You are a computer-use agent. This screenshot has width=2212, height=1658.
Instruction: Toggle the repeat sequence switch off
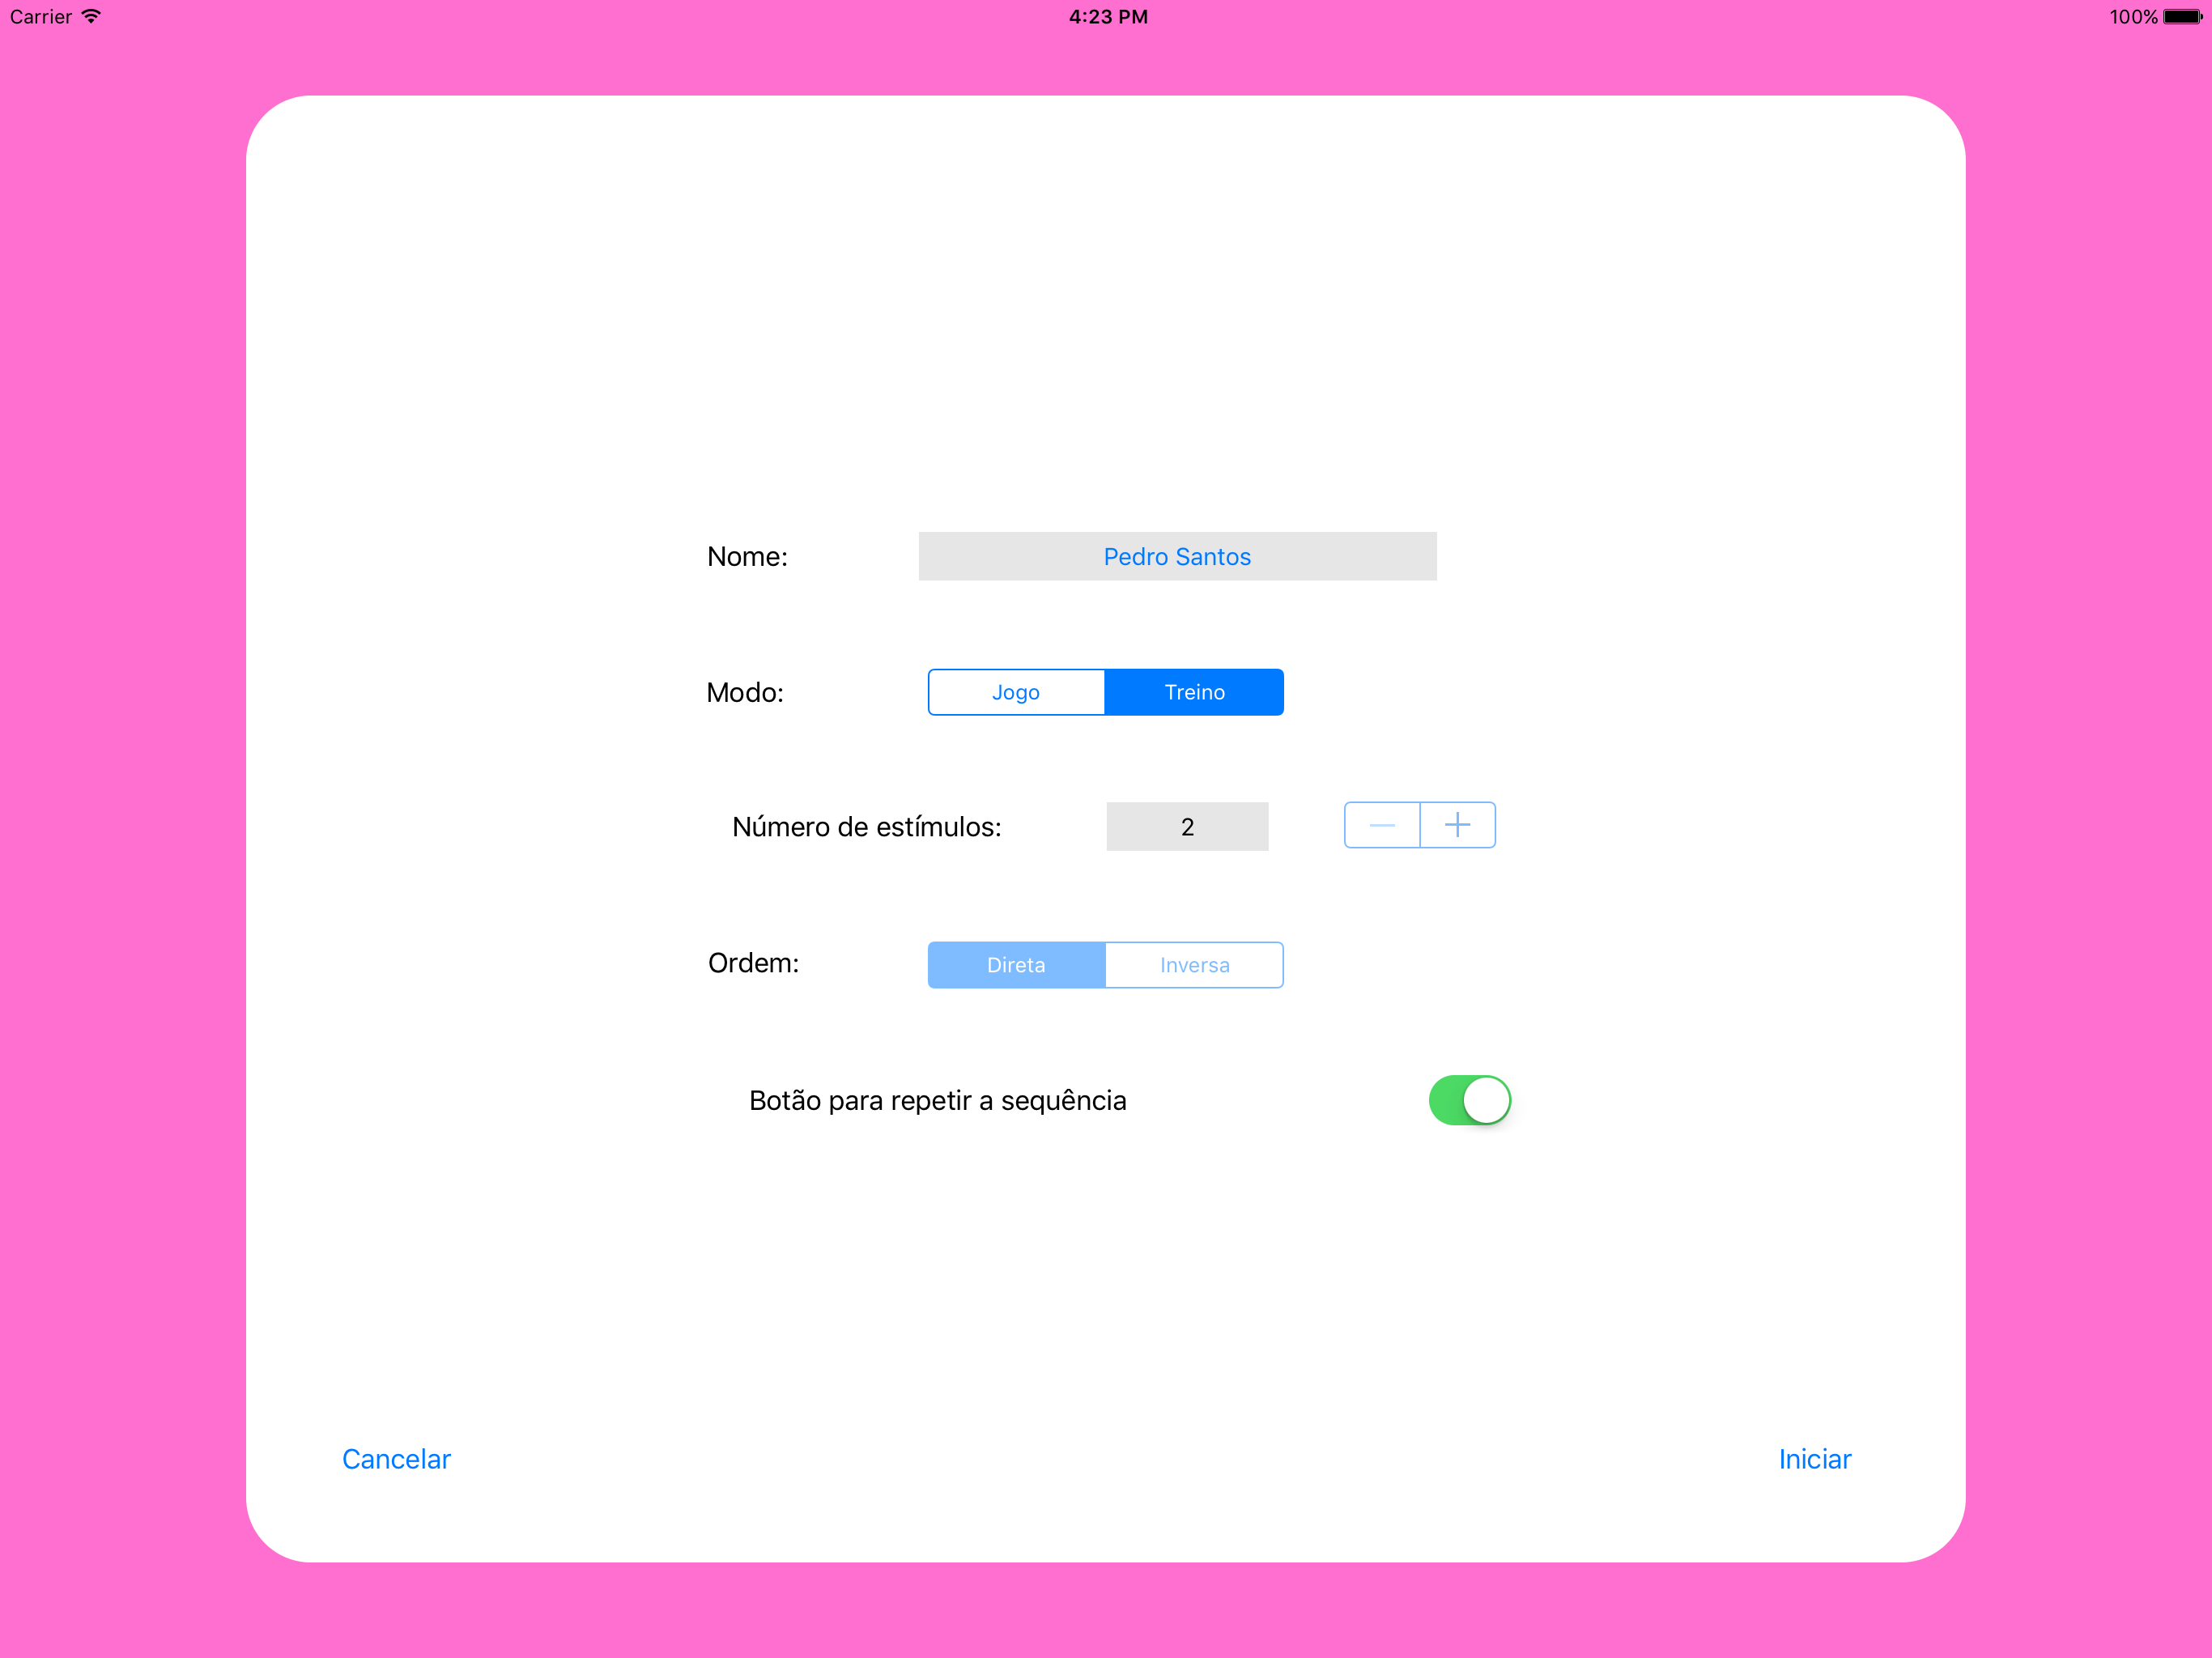(1468, 1100)
